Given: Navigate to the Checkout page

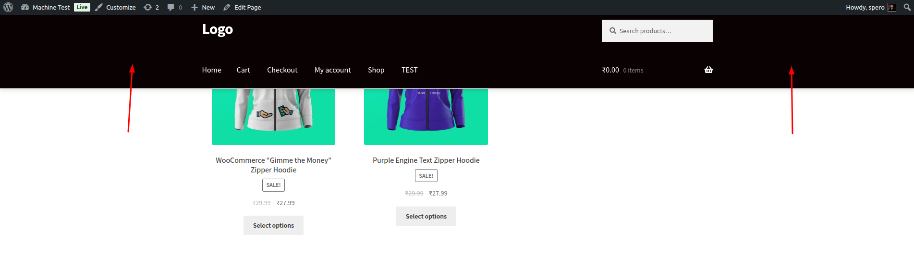Looking at the screenshot, I should pos(282,70).
